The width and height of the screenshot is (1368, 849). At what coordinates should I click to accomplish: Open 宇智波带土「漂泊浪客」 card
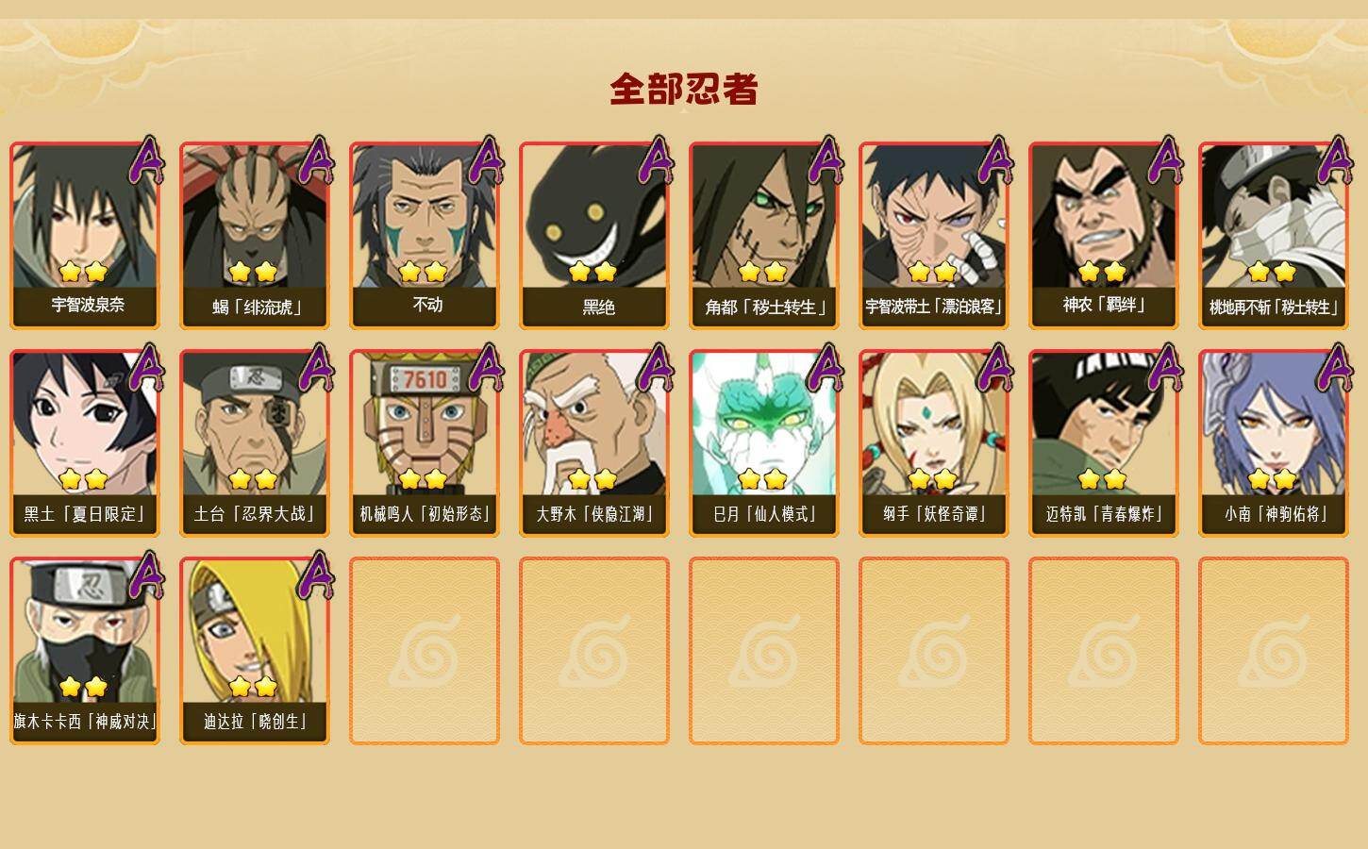(x=934, y=236)
